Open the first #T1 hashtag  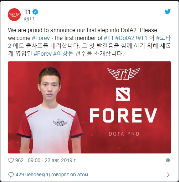109,38
